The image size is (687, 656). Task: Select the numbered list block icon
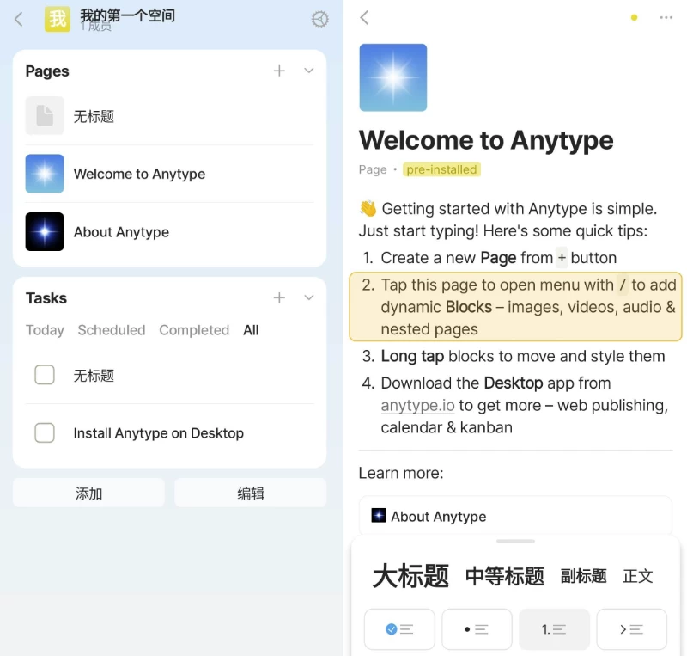[x=554, y=629]
